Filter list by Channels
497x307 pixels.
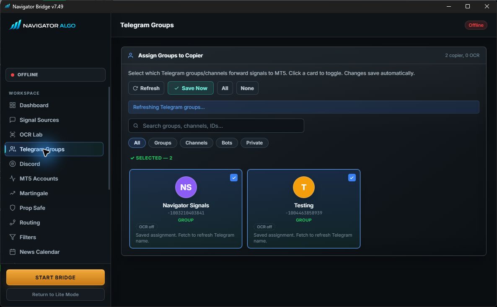(x=196, y=143)
